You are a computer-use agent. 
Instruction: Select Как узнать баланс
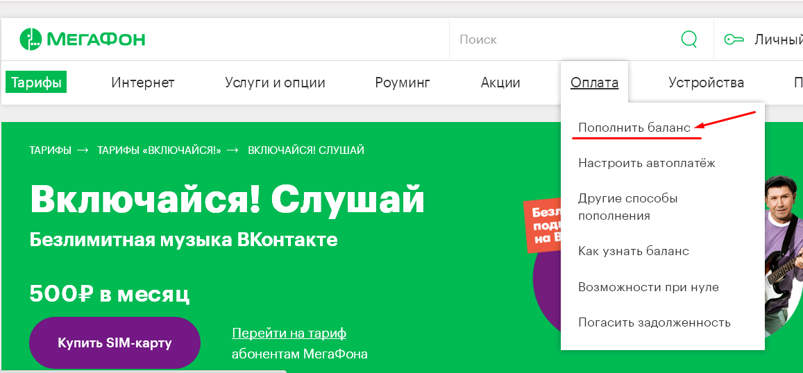(634, 251)
